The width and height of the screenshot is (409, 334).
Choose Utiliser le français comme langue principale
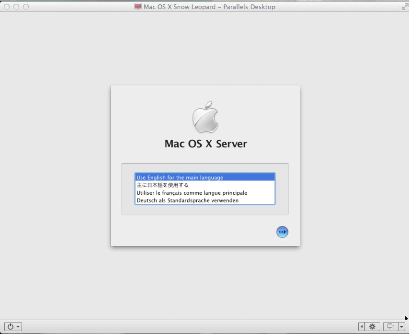[x=205, y=193]
